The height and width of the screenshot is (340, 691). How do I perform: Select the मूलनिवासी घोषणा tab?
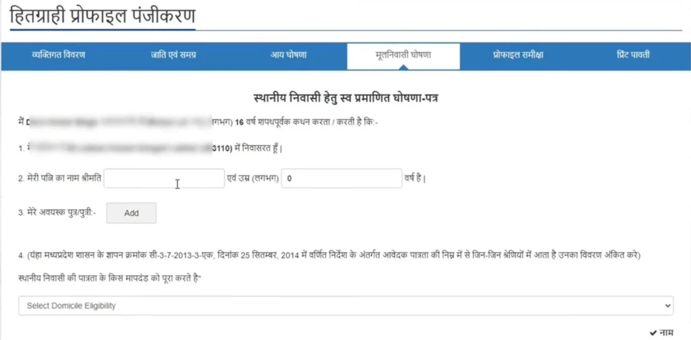[x=404, y=55]
